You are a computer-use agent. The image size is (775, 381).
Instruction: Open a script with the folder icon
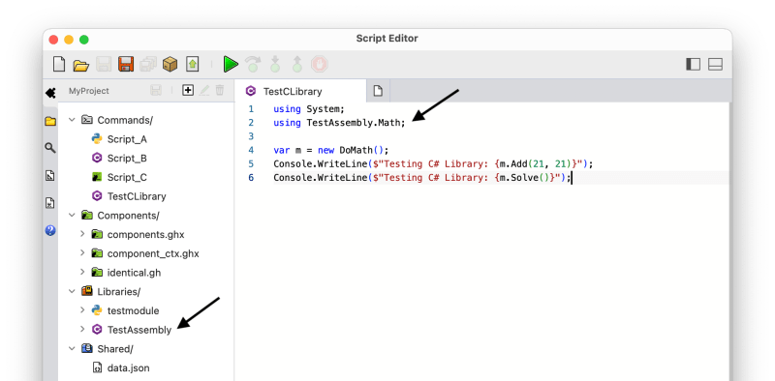[80, 65]
